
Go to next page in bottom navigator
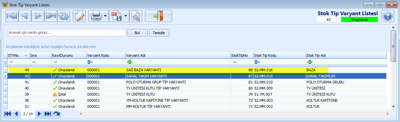click(x=39, y=114)
